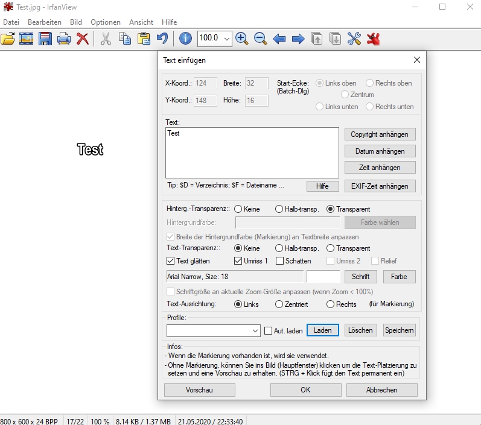This screenshot has height=425, width=481.
Task: Enable the Aut. laden checkbox
Action: [x=269, y=330]
